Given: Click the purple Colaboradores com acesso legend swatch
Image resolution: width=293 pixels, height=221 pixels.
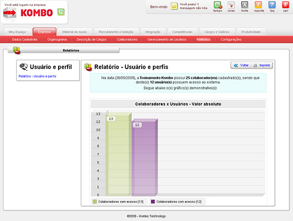Looking at the screenshot, I should tap(153, 202).
